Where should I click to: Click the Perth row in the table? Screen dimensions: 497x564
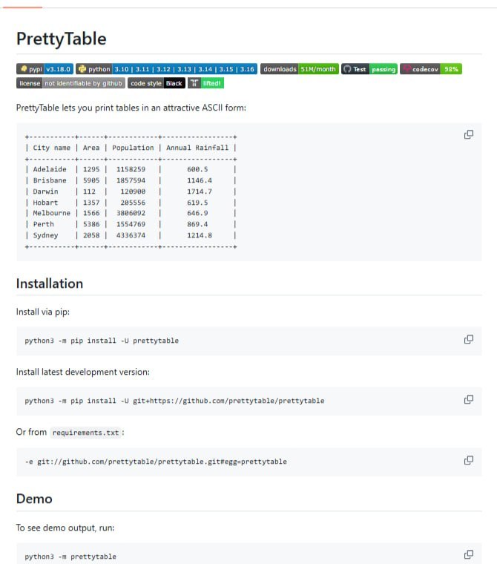[x=131, y=224]
